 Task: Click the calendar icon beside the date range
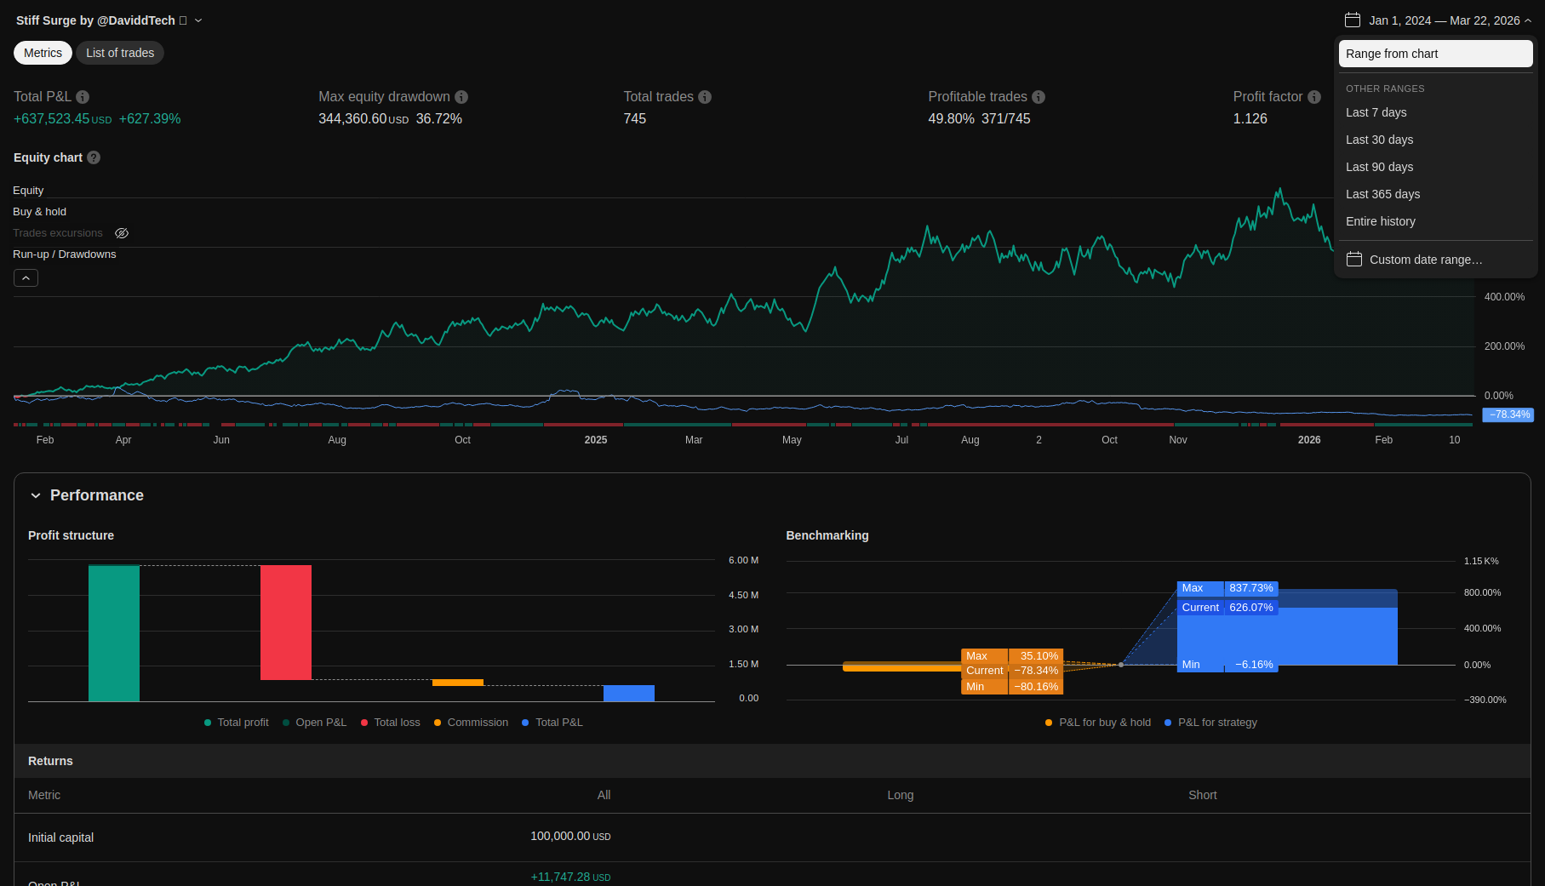click(x=1353, y=20)
